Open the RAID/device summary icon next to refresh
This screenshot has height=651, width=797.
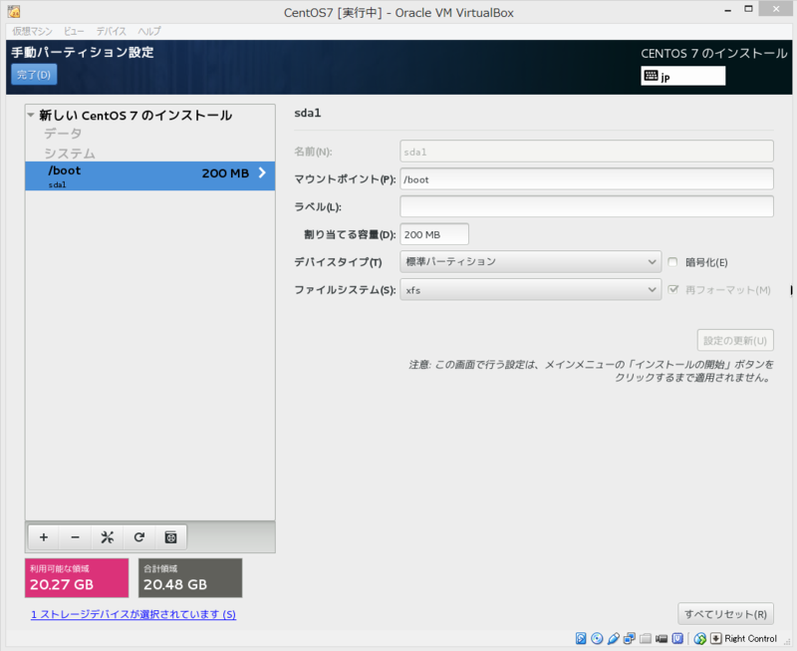pyautogui.click(x=170, y=537)
